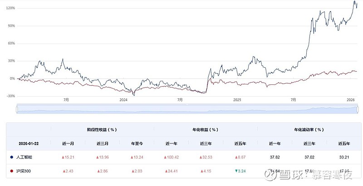Click 沪深300 five-year return value 3.24
Image resolution: width=363 pixels, height=186 pixels.
pyautogui.click(x=240, y=171)
